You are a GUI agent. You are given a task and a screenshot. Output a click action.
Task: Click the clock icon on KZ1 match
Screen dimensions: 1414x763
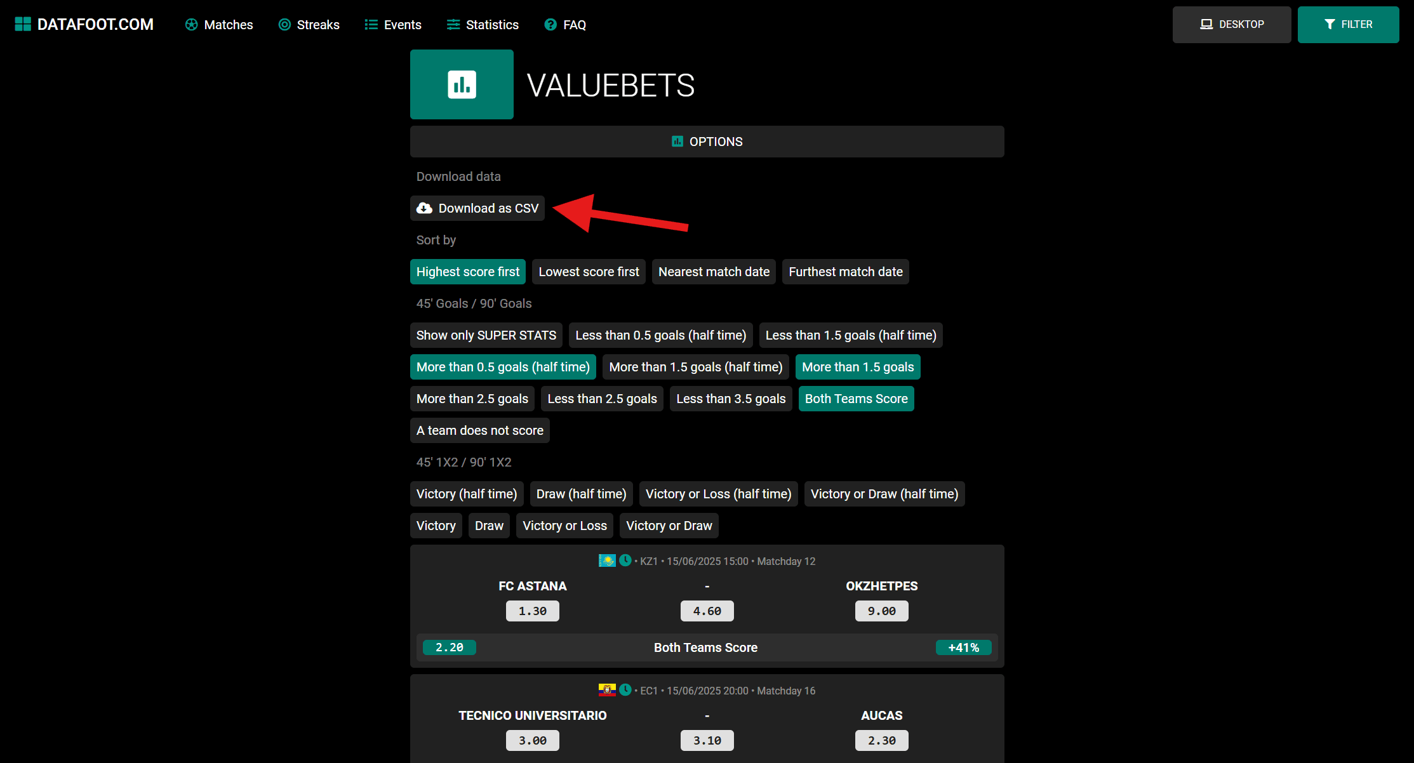[x=625, y=561]
